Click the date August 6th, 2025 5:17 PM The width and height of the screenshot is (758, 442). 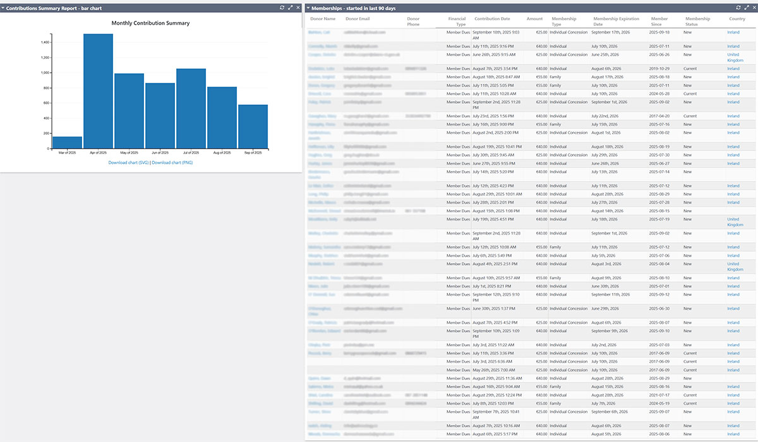[495, 434]
